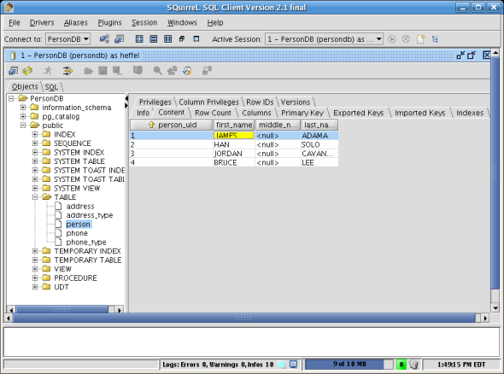Click the checkmark clipboard icon
The height and width of the screenshot is (374, 504).
pos(187,70)
